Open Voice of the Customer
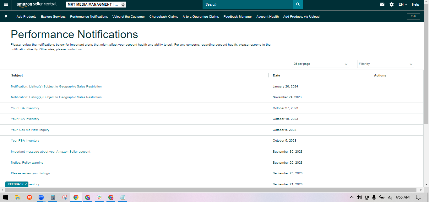 pos(129,16)
